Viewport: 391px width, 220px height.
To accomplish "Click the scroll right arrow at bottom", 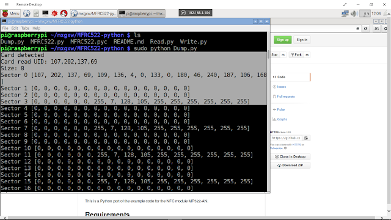I will pos(381,218).
